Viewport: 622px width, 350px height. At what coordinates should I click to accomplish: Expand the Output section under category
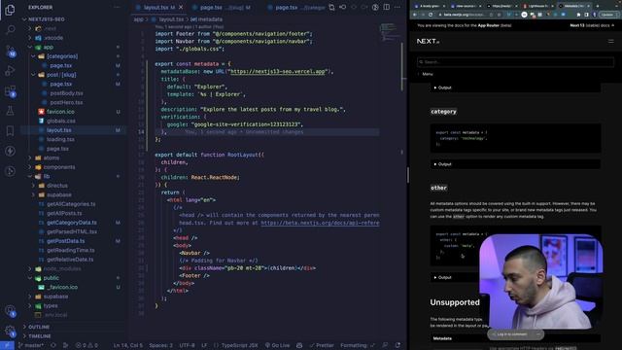coord(515,164)
